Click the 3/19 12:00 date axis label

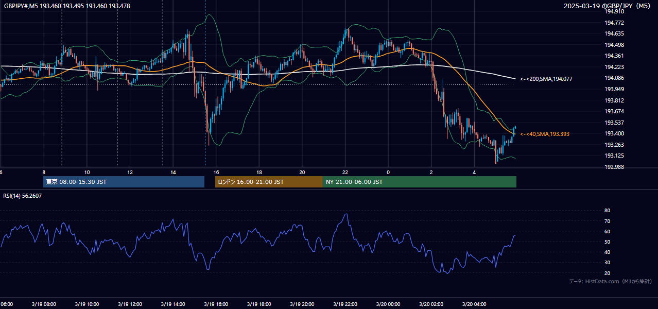[130, 304]
